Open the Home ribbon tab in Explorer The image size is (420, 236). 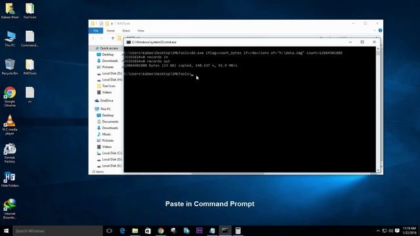tap(111, 31)
